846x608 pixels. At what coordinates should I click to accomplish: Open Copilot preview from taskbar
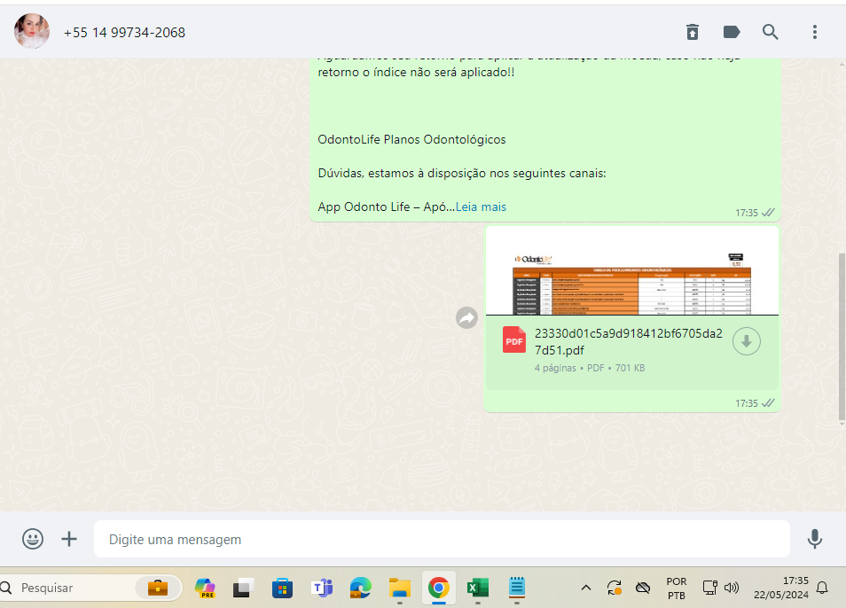coord(205,588)
